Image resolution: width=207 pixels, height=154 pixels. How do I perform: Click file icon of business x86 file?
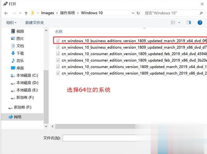tap(58, 47)
